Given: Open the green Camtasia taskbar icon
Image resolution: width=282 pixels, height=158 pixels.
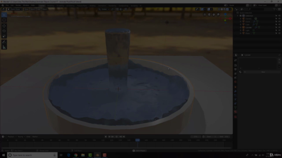Looking at the screenshot, I should (x=90, y=155).
